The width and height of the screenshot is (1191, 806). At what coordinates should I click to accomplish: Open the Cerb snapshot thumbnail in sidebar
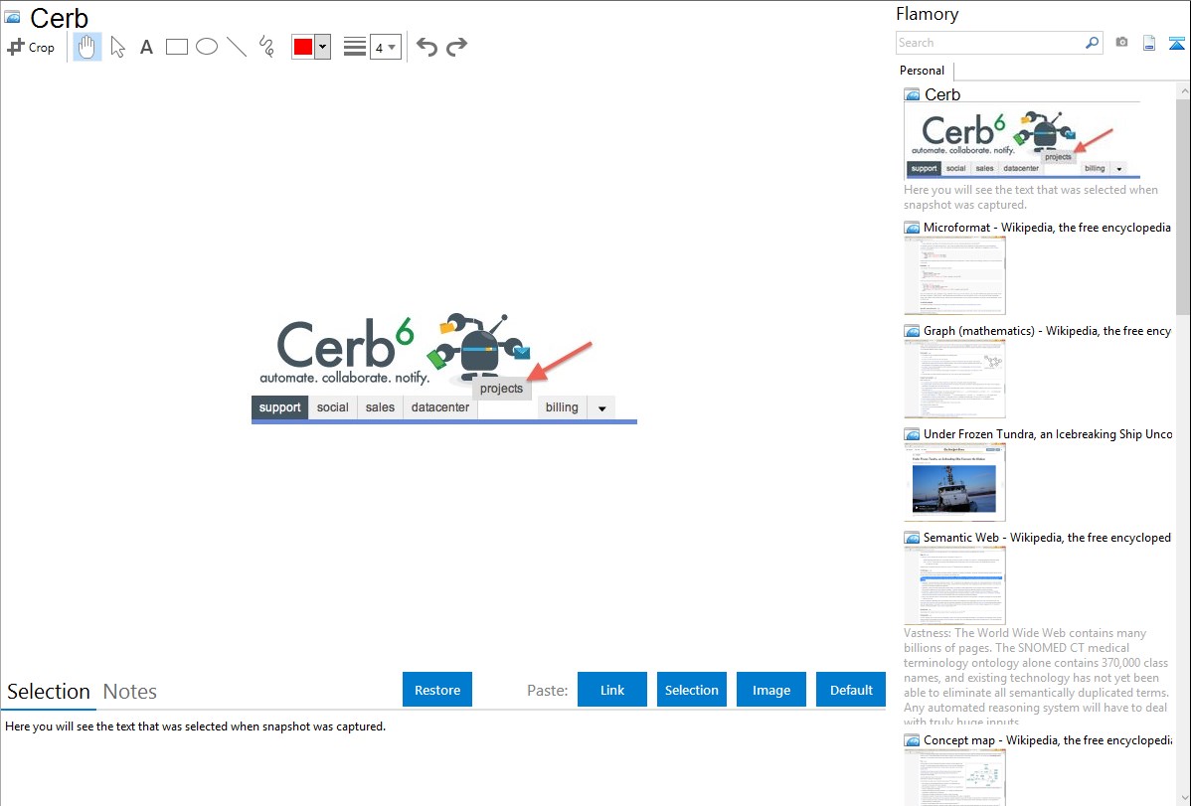coord(1022,141)
